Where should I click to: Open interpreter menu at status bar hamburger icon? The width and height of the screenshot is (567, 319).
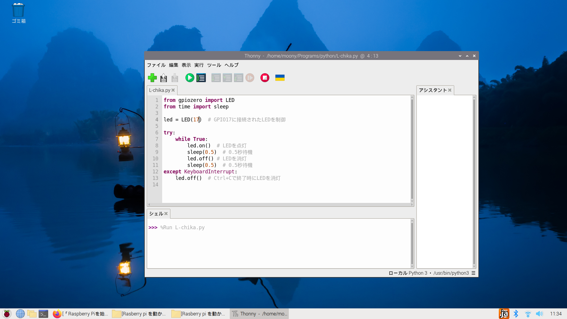coord(473,273)
